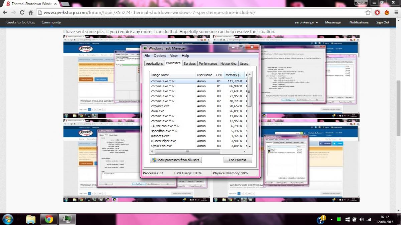Viewport: 401px width, 225px height.
Task: Click the Aaron profile button in Chrome
Action: (362, 2)
